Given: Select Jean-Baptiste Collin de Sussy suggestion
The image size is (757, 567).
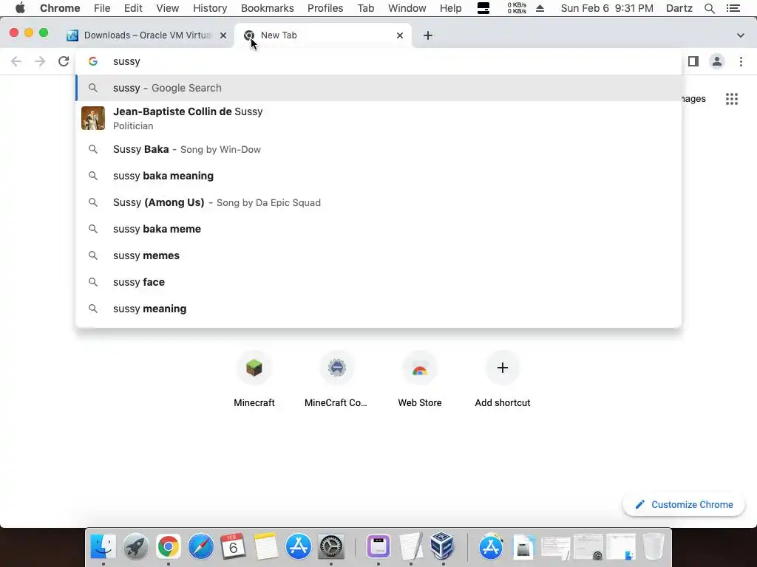Looking at the screenshot, I should coord(378,118).
